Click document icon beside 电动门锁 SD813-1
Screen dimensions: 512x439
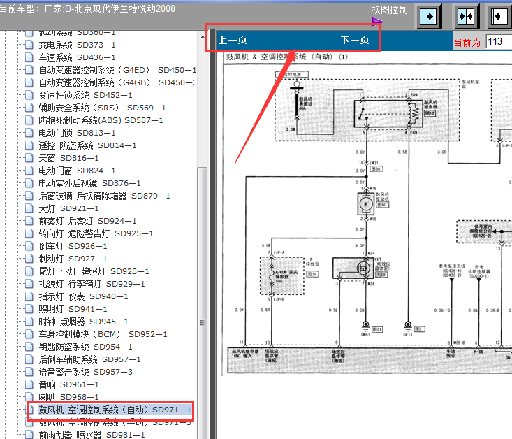(x=29, y=133)
